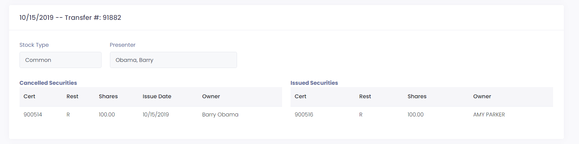Click the Issue Date column header
This screenshot has width=579, height=144.
157,96
